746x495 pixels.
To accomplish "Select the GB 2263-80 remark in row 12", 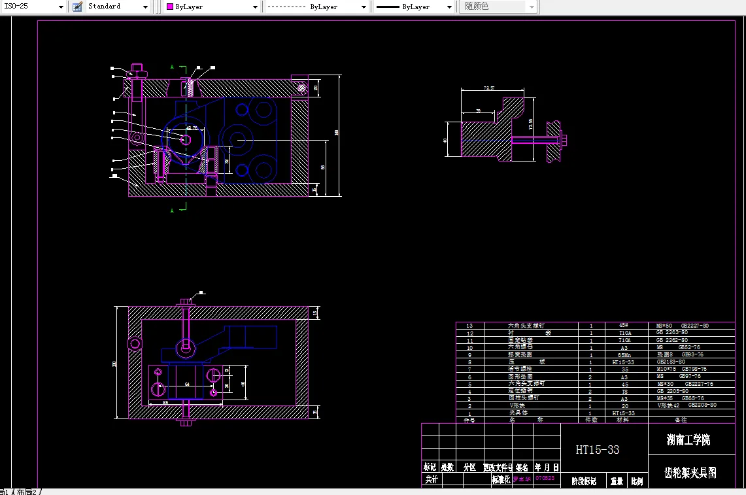I will click(x=671, y=332).
